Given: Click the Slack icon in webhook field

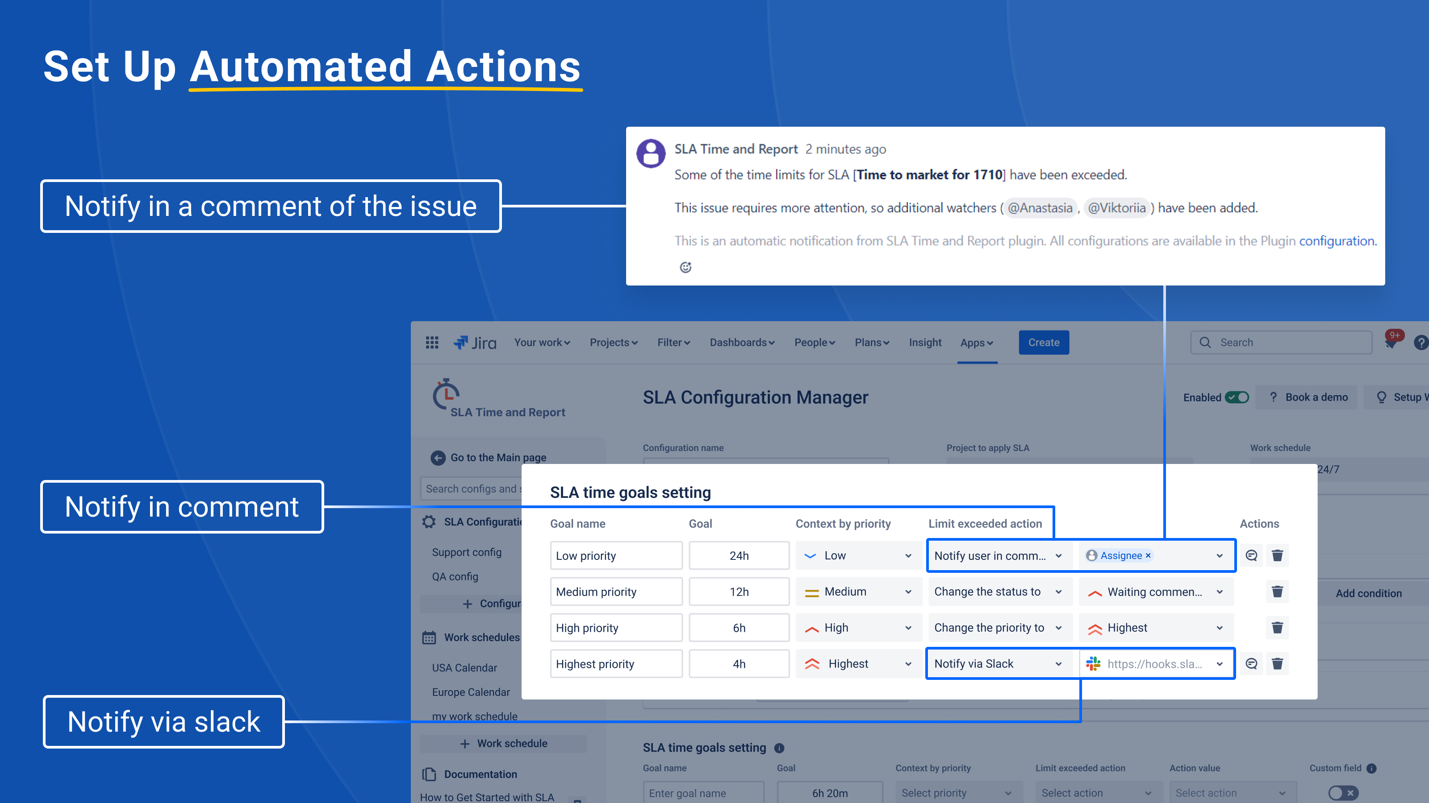Looking at the screenshot, I should (x=1093, y=663).
